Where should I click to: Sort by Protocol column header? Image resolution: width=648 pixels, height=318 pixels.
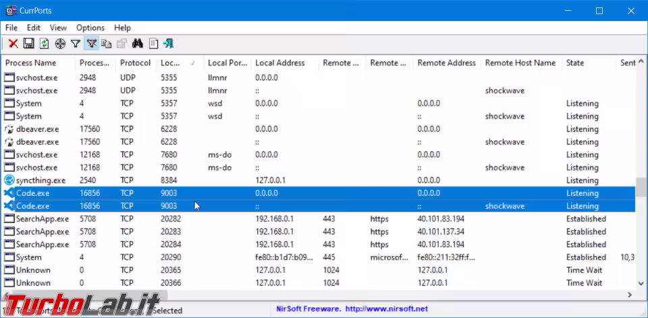[136, 63]
